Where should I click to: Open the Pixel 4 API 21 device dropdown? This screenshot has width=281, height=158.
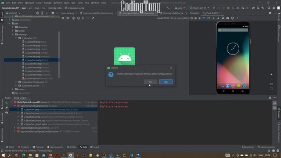click(200, 8)
